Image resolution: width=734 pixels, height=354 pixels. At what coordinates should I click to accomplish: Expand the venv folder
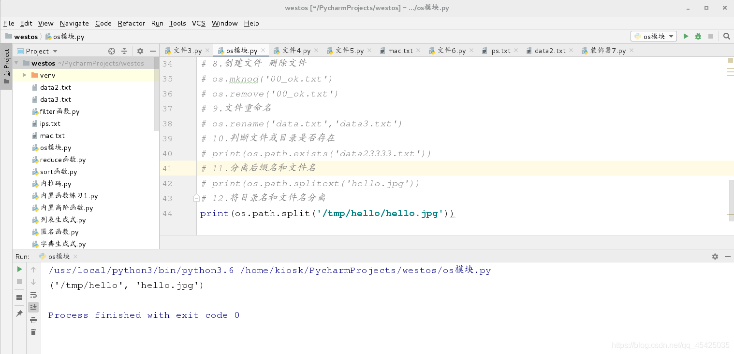(25, 75)
